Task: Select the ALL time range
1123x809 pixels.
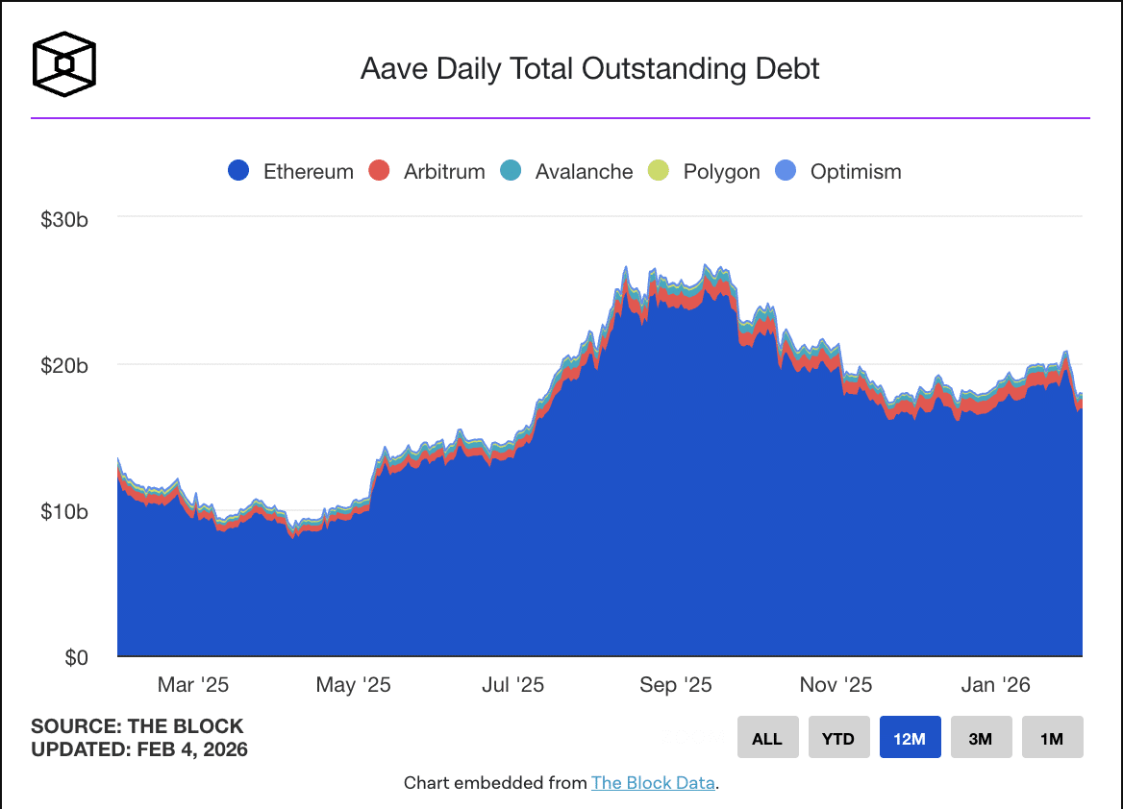Action: [x=767, y=738]
